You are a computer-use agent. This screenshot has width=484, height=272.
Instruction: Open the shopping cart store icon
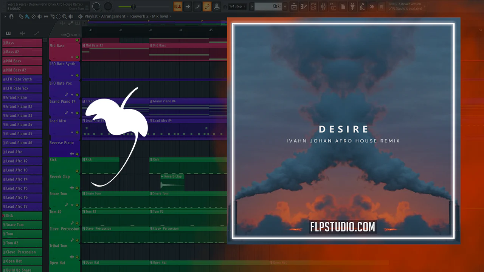click(382, 6)
